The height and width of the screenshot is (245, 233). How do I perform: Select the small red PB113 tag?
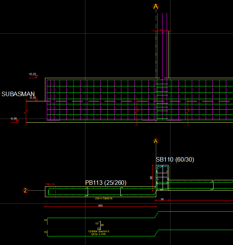pyautogui.click(x=50, y=184)
